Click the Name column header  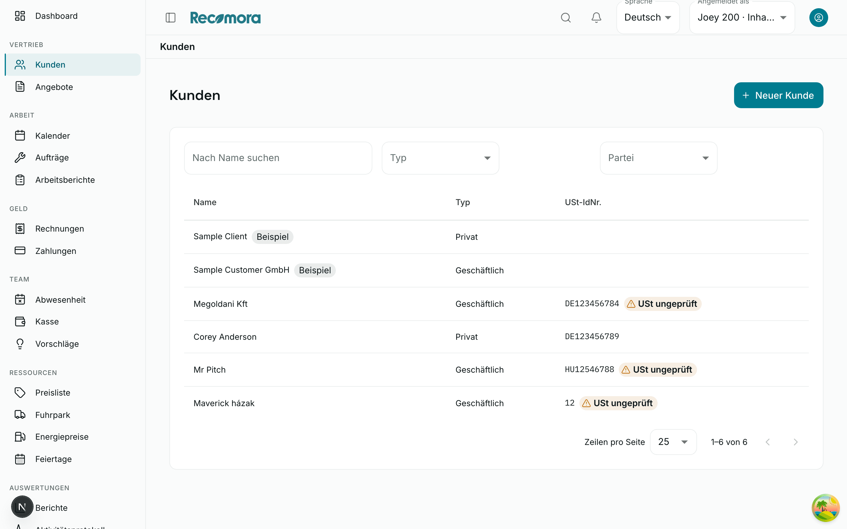click(x=205, y=202)
